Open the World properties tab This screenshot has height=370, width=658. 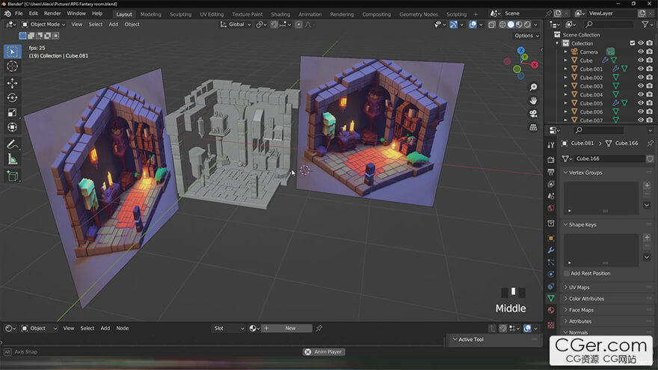click(551, 208)
